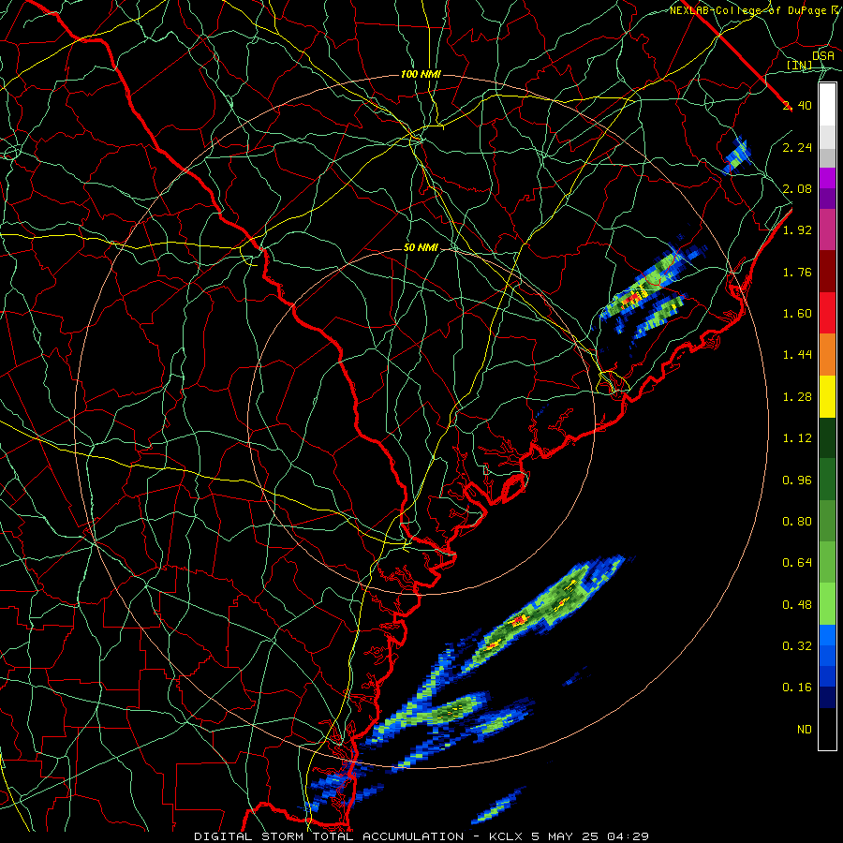Click the orange swatch beside 1.44
The image size is (843, 843).
827,355
